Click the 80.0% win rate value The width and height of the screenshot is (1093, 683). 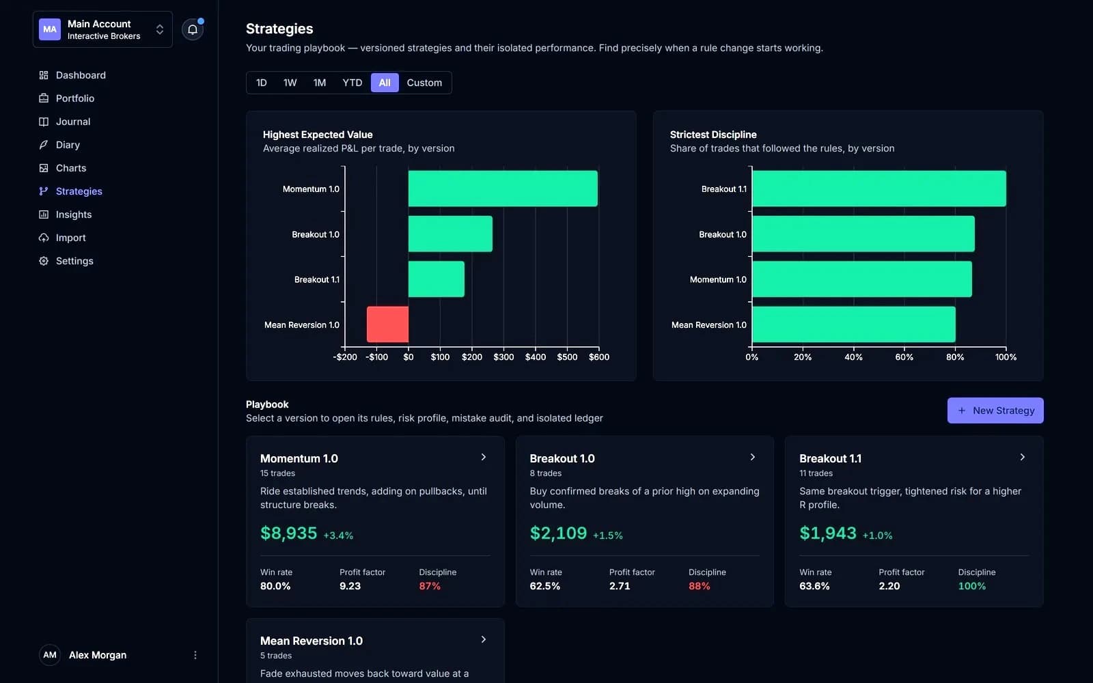(275, 586)
